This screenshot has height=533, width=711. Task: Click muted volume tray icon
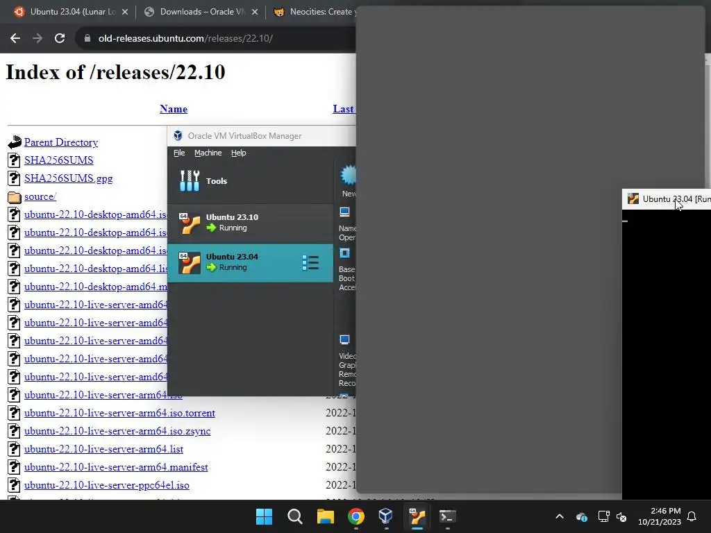[621, 516]
